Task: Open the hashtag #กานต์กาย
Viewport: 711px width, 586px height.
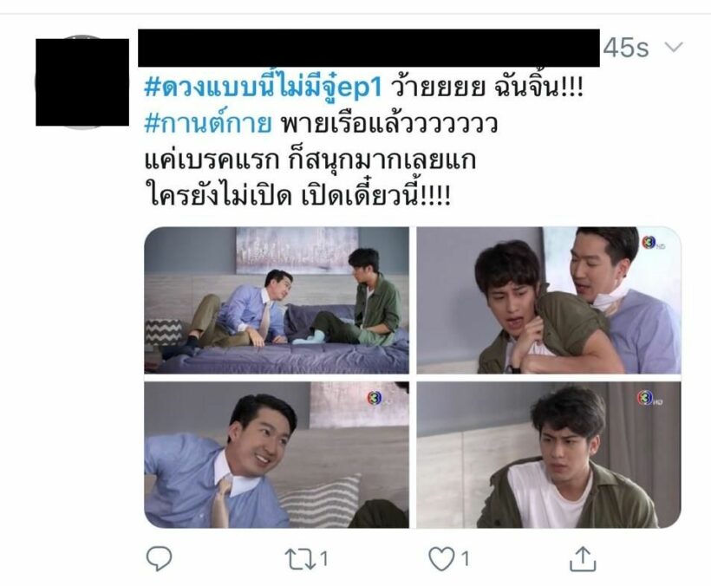Action: tap(208, 123)
